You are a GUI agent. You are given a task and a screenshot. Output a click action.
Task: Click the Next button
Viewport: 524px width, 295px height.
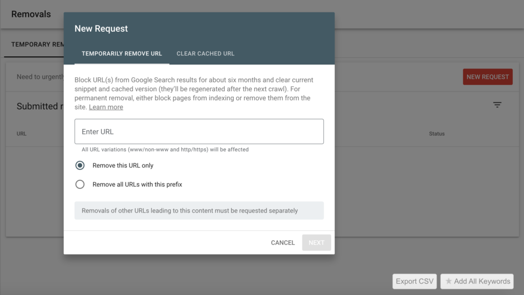pos(316,243)
